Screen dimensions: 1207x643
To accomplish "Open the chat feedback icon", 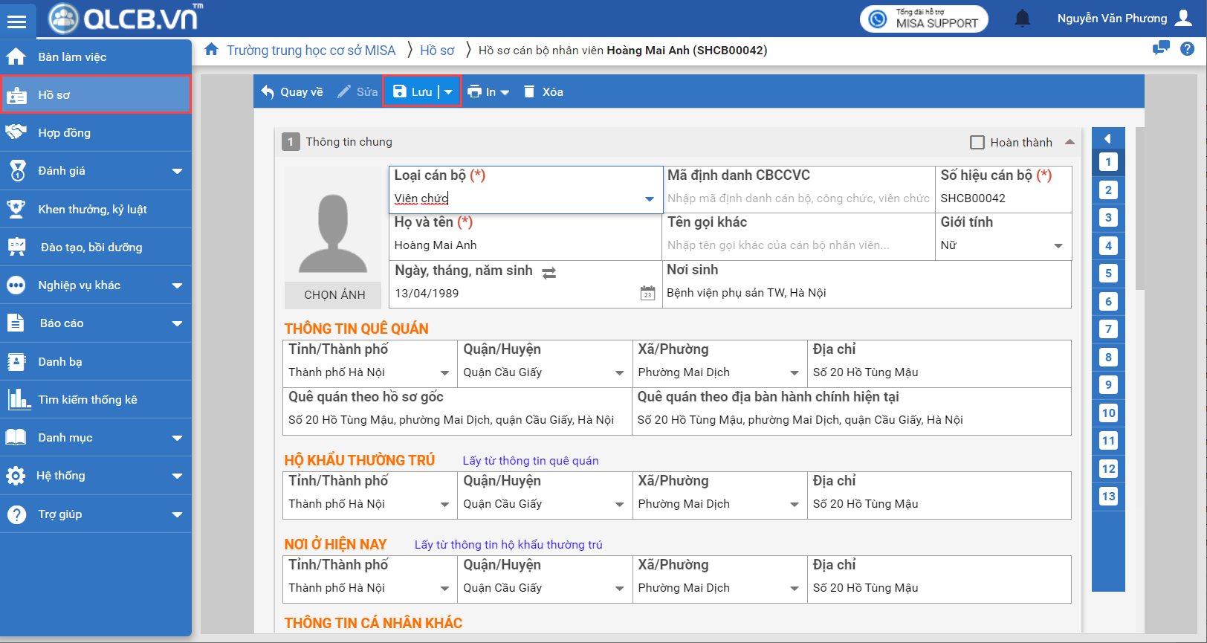I will (x=1160, y=48).
